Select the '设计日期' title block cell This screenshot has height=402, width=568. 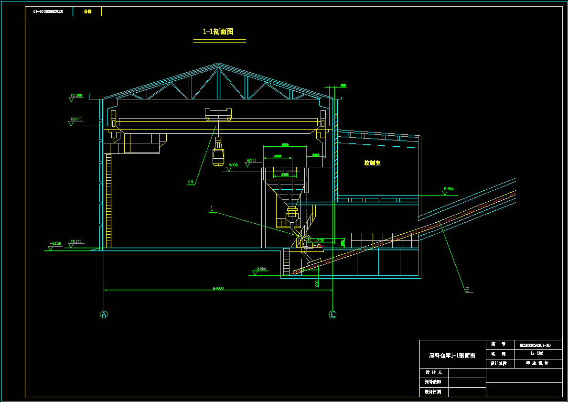434,392
